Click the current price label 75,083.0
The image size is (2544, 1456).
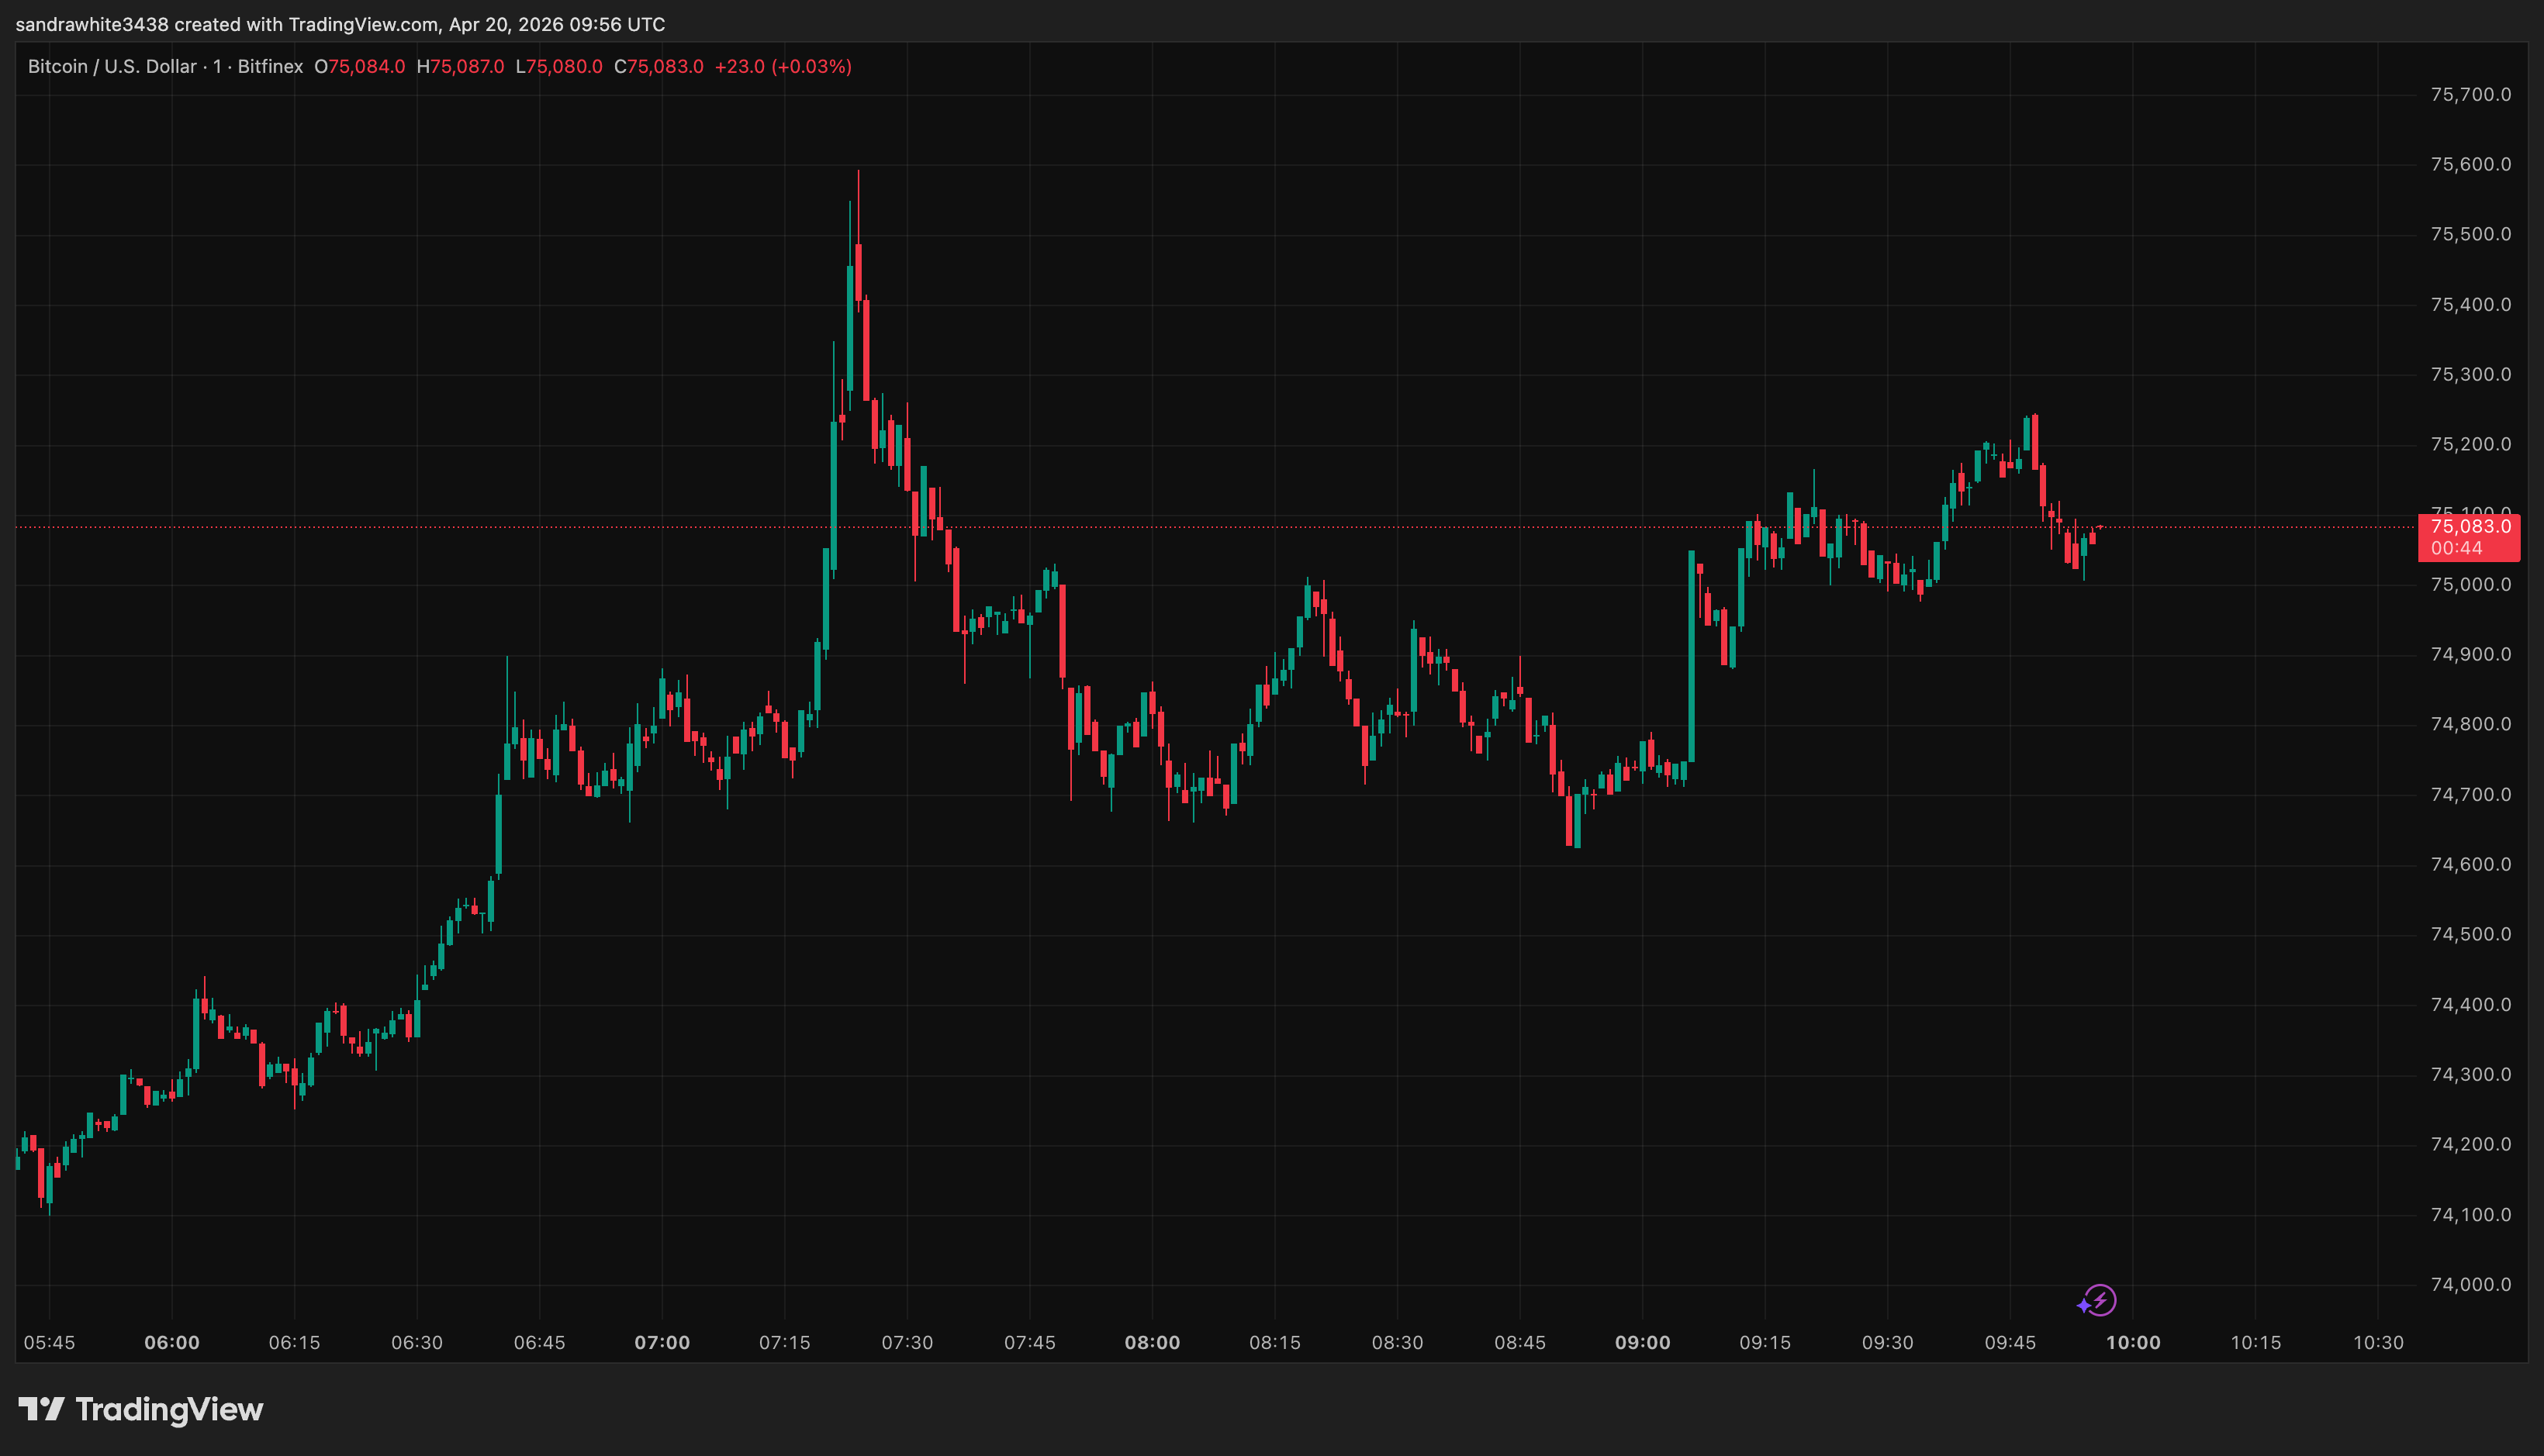2471,527
